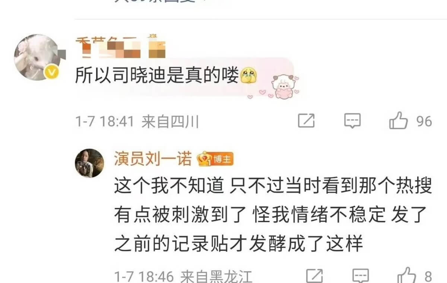Open the 演员刘一诺 username link
Screen dimensions: 447x283
click(153, 160)
